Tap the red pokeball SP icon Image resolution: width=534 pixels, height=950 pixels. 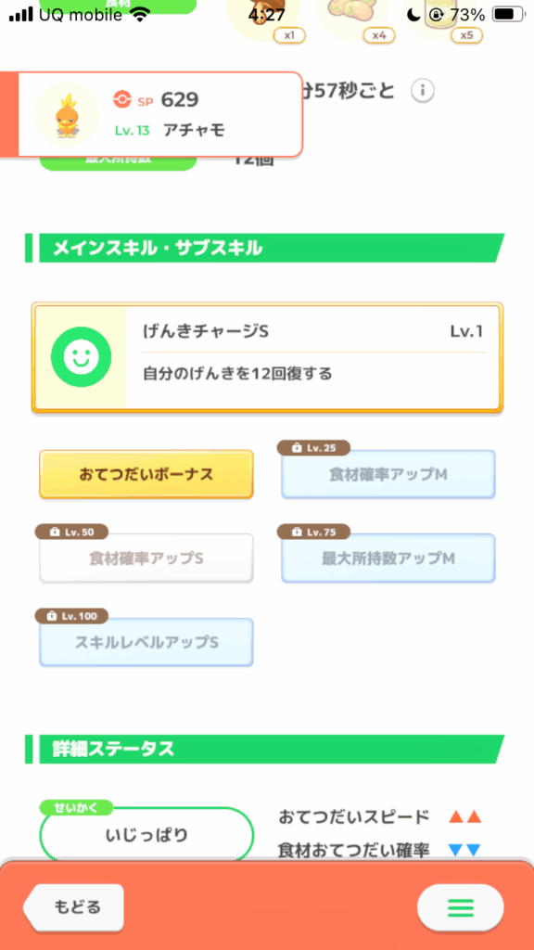coord(122,100)
